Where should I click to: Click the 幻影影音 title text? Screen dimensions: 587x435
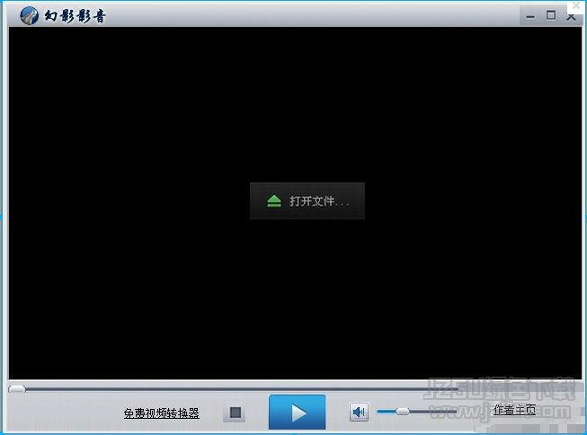76,16
